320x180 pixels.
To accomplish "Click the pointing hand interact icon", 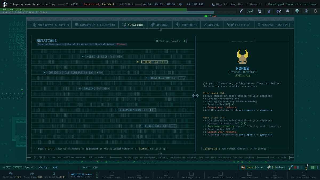I will (x=269, y=11).
